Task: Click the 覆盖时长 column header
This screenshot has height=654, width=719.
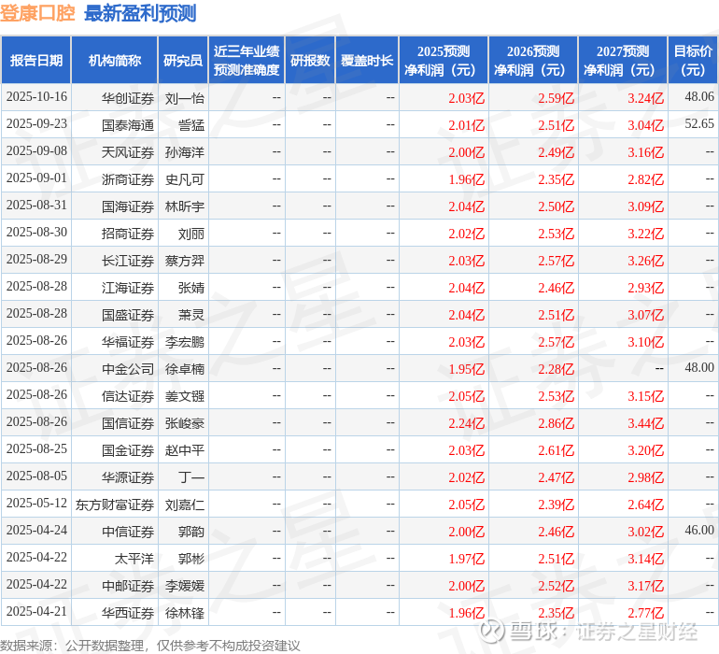Action: [x=367, y=60]
